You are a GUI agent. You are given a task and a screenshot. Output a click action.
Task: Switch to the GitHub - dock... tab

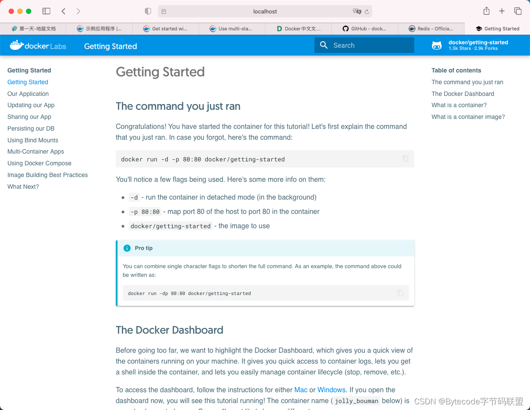[x=364, y=28]
